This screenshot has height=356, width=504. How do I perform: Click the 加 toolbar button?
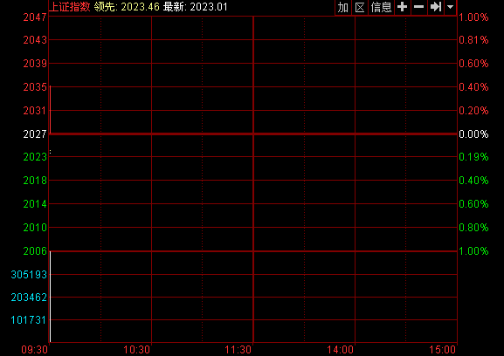point(343,7)
